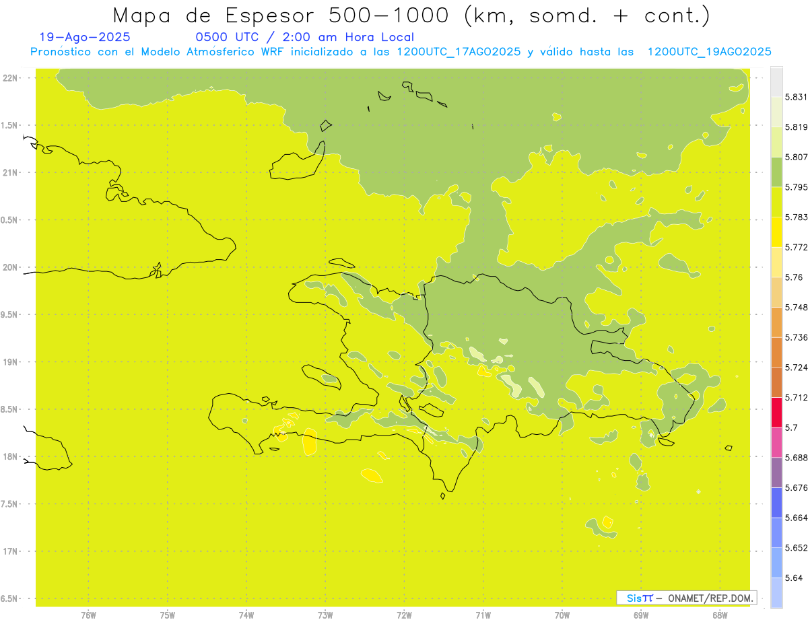Pick the bright yellow swatch between 5.772 and 5.783
Viewport: 808px width, 624px height.
pyautogui.click(x=776, y=232)
